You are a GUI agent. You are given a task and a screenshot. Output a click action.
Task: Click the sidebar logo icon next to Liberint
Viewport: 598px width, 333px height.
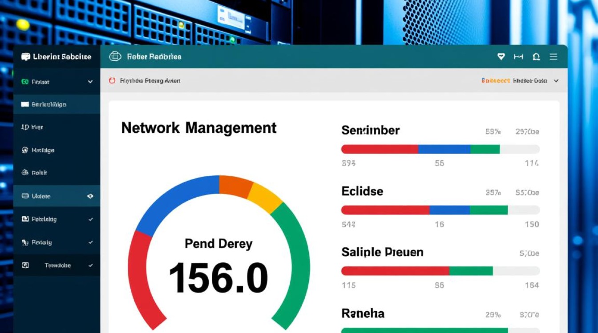(26, 57)
